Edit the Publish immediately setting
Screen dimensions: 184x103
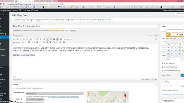pyautogui.click(x=179, y=70)
